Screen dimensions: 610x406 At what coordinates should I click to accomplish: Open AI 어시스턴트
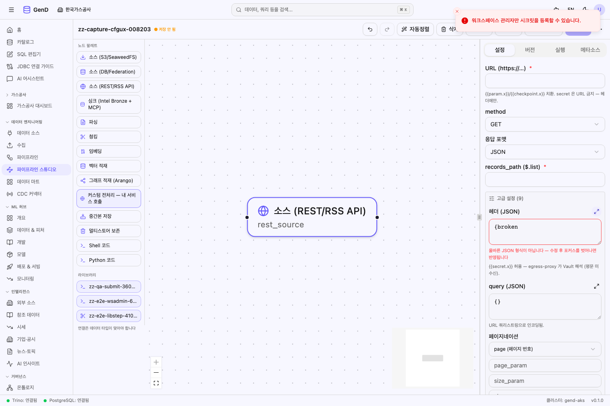[x=37, y=79]
